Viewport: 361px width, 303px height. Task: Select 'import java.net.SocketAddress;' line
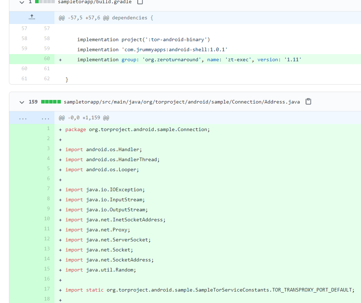click(109, 260)
